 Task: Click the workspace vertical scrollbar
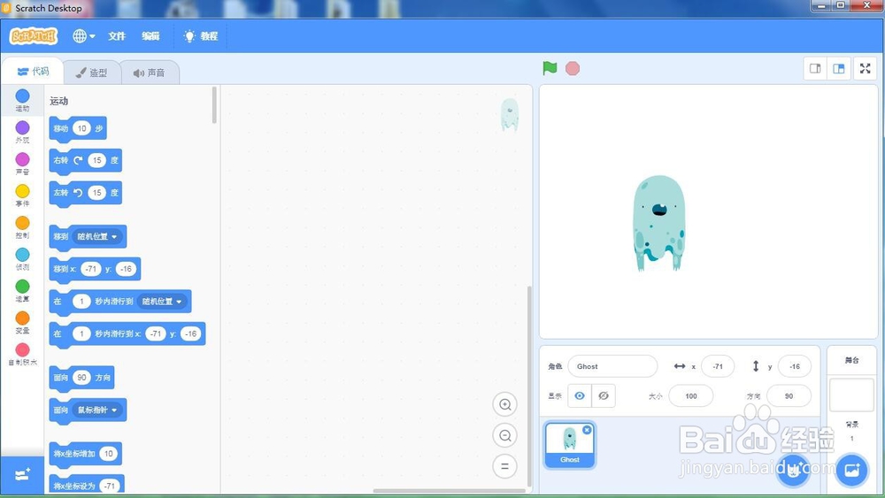pyautogui.click(x=529, y=387)
